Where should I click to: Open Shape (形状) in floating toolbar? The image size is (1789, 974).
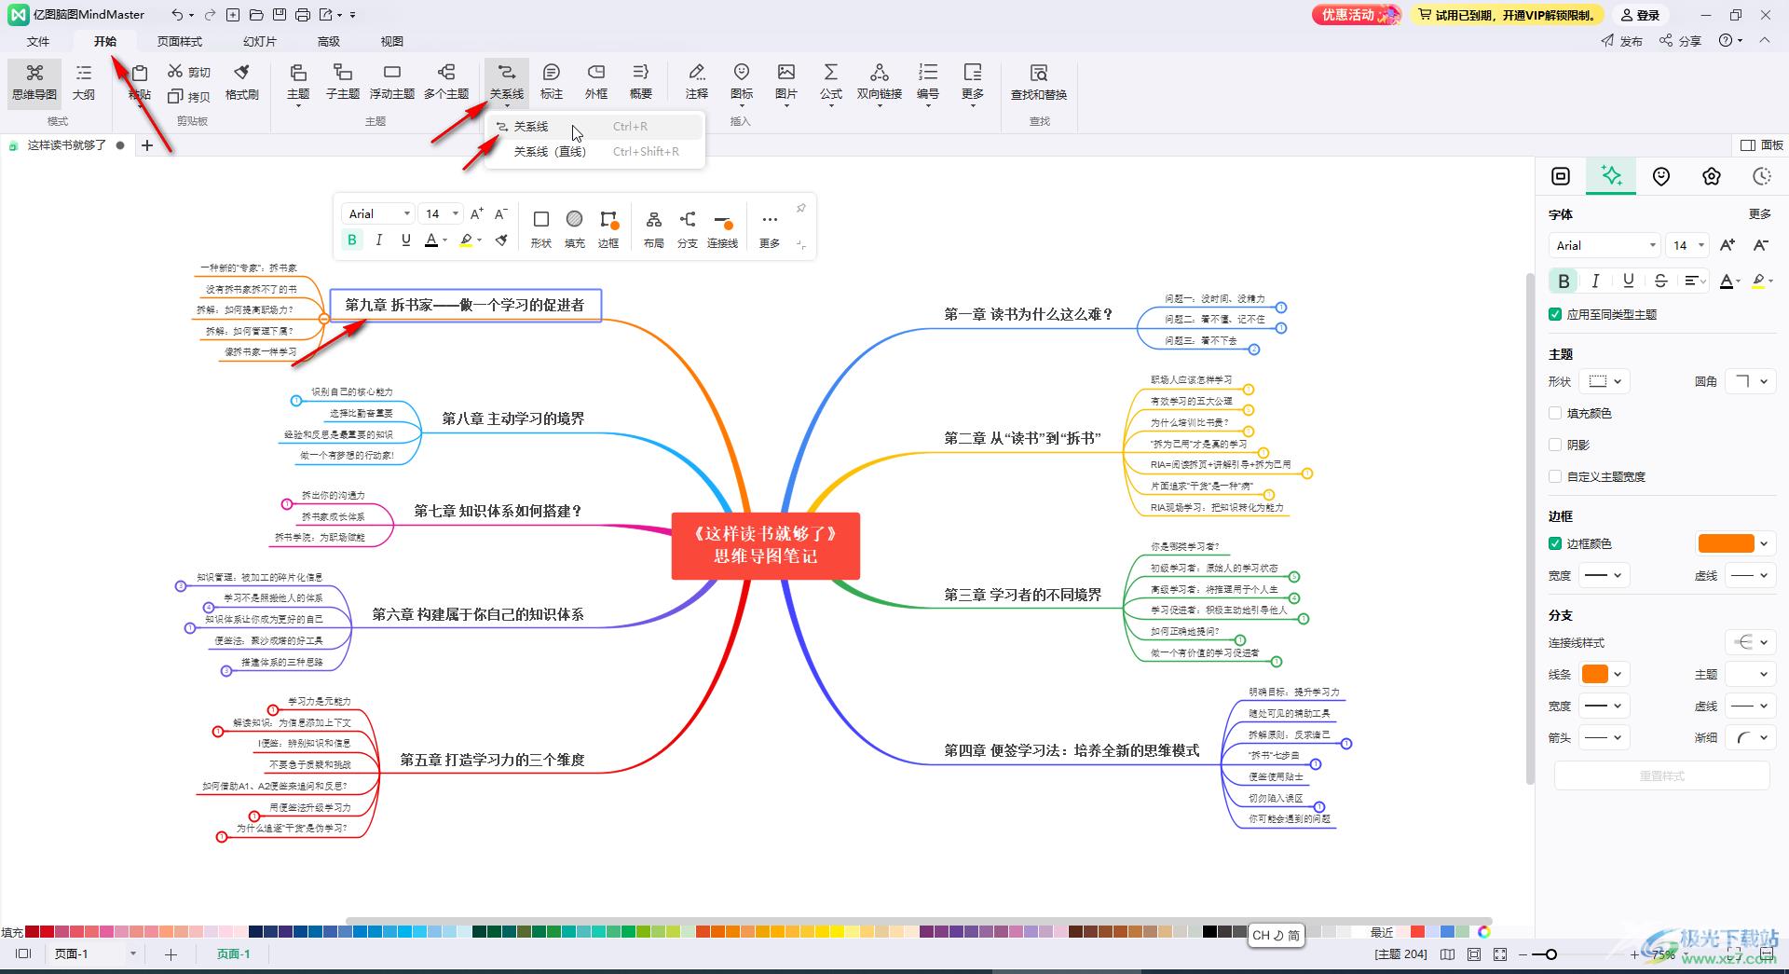point(541,228)
